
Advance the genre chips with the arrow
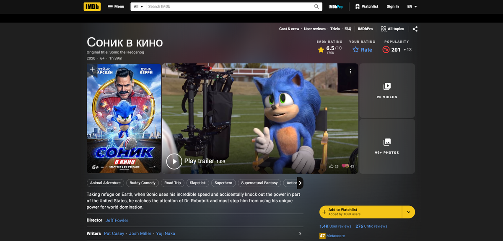tap(300, 183)
